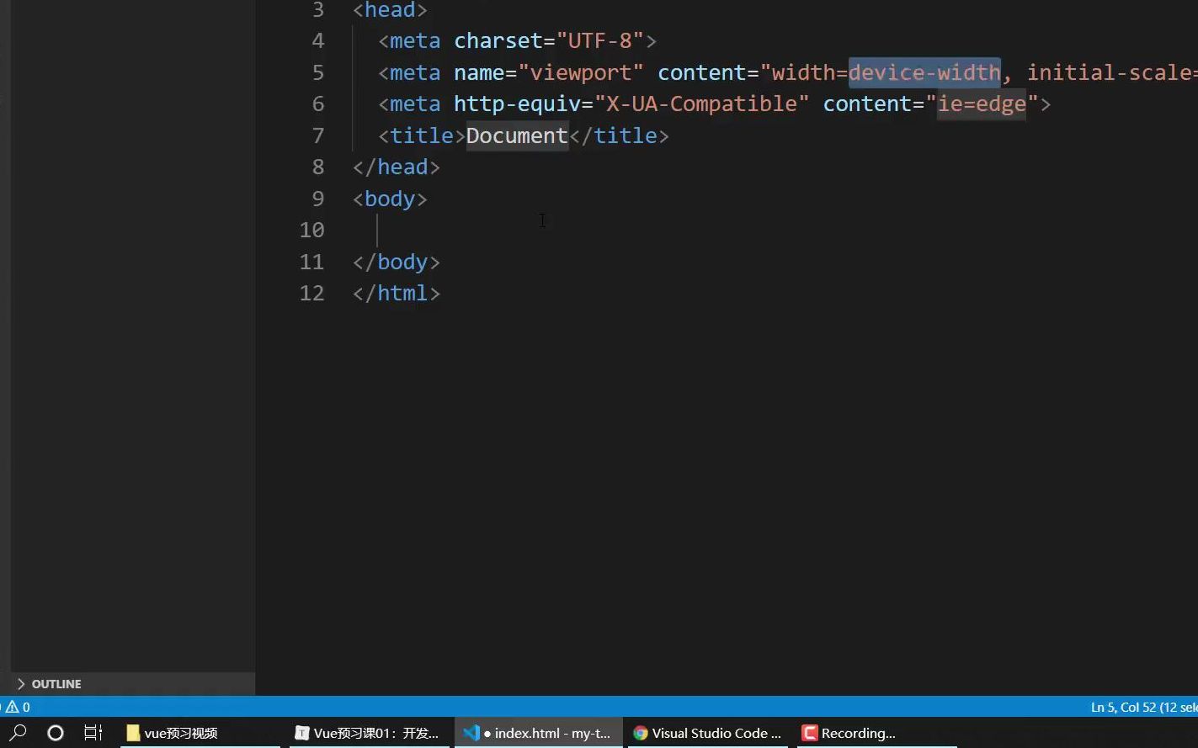1198x748 pixels.
Task: Click the closing html tag on line 12
Action: click(x=397, y=294)
